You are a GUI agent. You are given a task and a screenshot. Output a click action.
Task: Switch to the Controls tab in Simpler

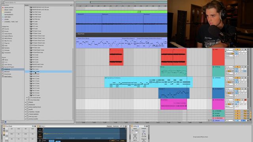[116, 126]
